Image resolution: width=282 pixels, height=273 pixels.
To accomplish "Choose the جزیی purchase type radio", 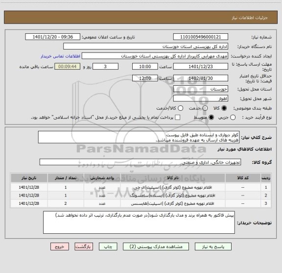I will coord(233,118).
